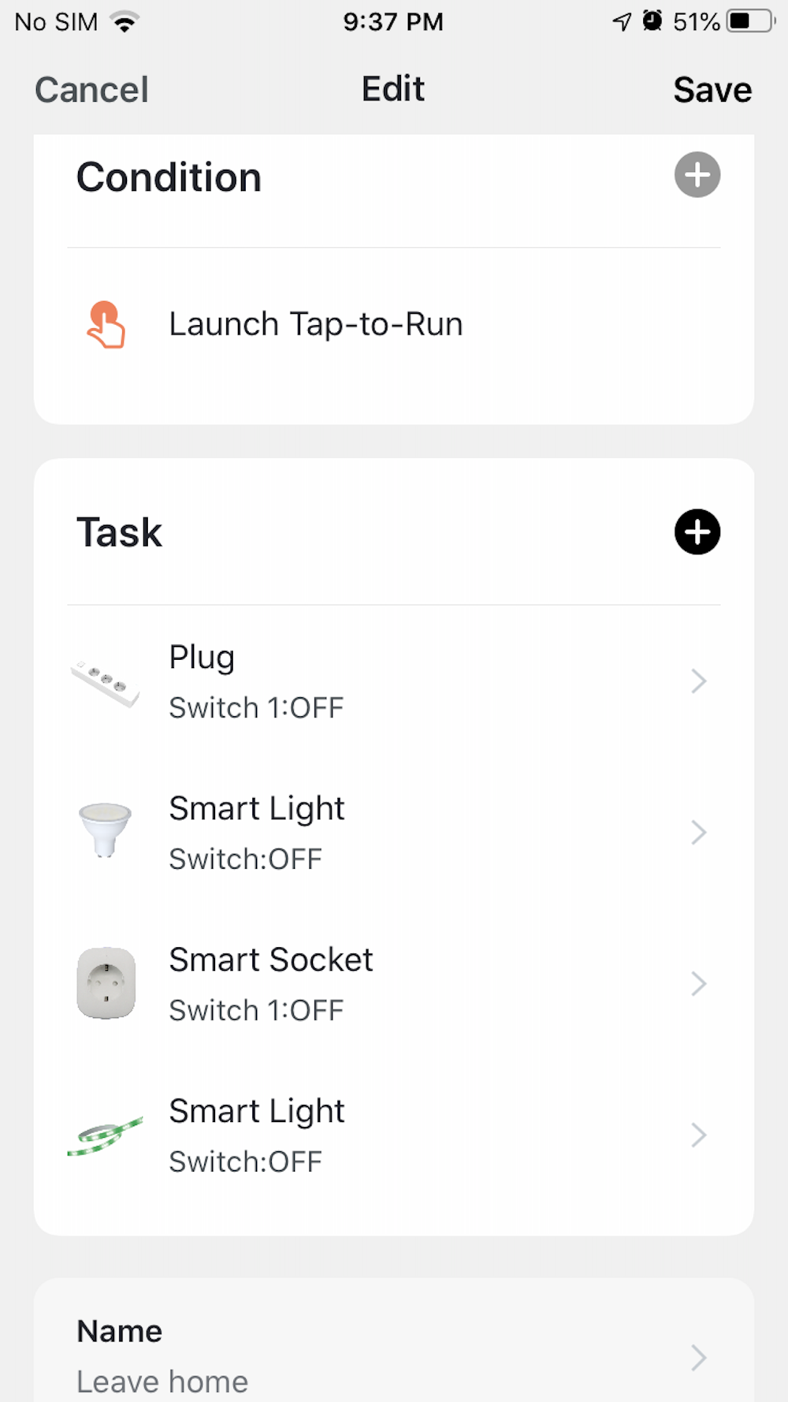Select the Launch Tap-to-Run condition
The width and height of the screenshot is (788, 1402).
click(x=315, y=325)
